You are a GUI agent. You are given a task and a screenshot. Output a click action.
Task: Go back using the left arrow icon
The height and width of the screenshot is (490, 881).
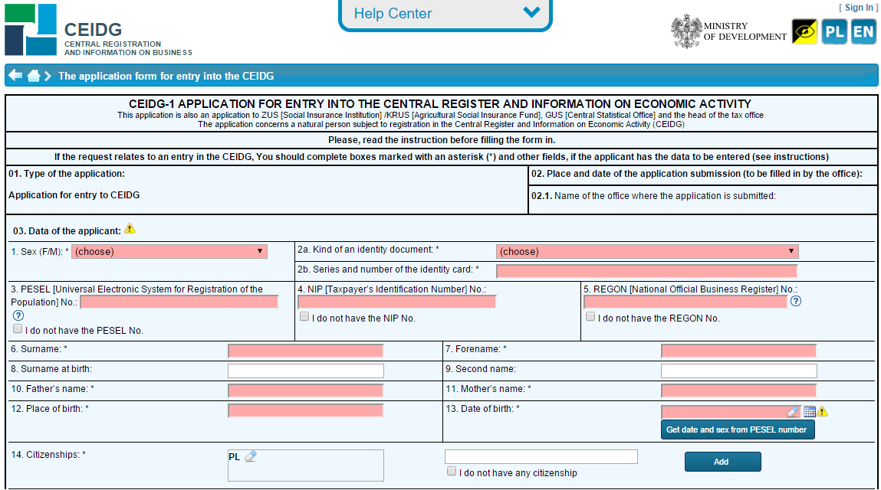click(x=16, y=75)
